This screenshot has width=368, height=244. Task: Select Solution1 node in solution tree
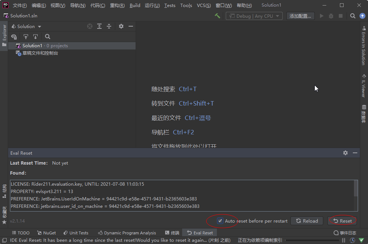[72, 46]
